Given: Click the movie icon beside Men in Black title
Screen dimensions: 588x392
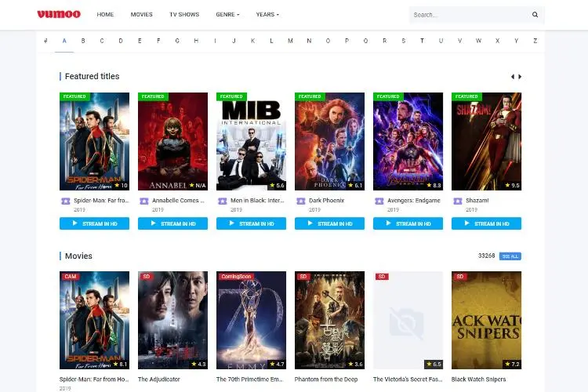Looking at the screenshot, I should [x=223, y=201].
